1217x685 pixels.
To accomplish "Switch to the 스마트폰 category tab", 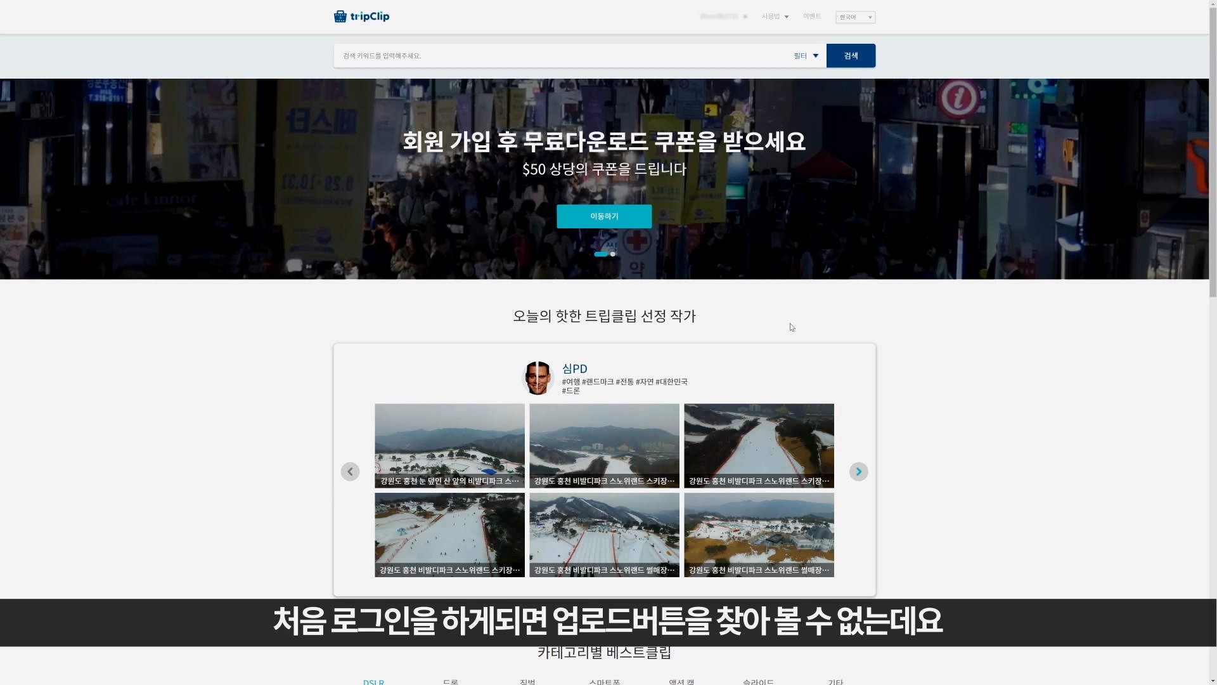I will 604,681.
